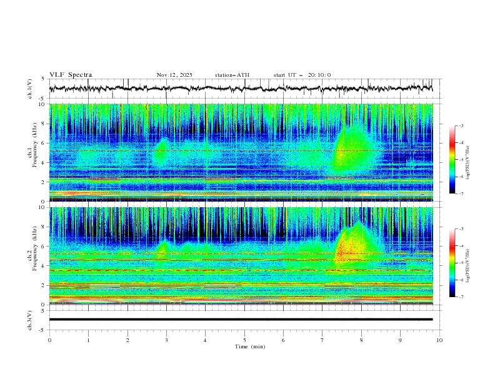The height and width of the screenshot is (382, 495).
Task: Select the date text "Nov.12, 2025"
Action: point(174,75)
